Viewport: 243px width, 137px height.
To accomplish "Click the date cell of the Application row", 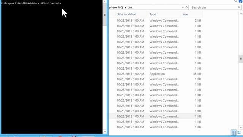I will click(130, 74).
